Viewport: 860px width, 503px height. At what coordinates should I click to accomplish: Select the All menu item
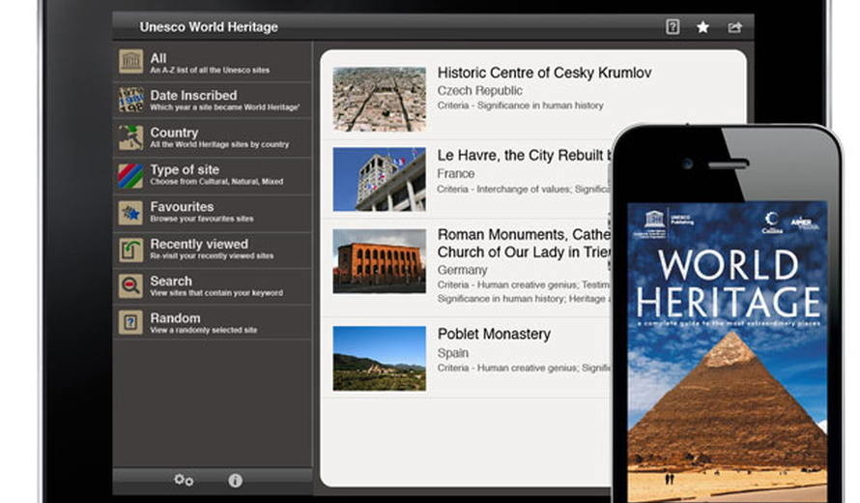213,63
